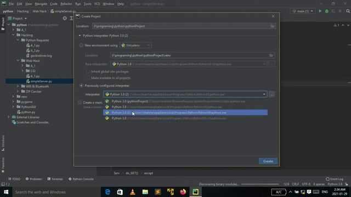Click Windows search box
The height and width of the screenshot is (197, 351).
click(x=56, y=192)
